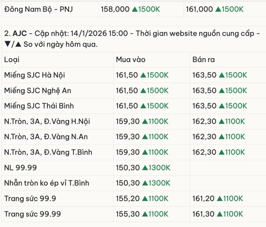Viewport: 266px width, 227px height.
Task: Click up arrow in Nhẫn tròn ko ép vỉ price
Action: 145,183
